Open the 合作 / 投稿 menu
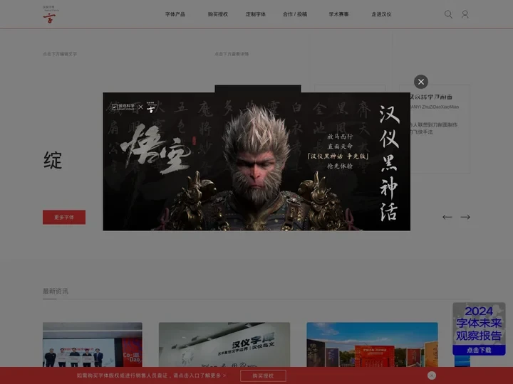Image resolution: width=513 pixels, height=384 pixels. click(295, 14)
